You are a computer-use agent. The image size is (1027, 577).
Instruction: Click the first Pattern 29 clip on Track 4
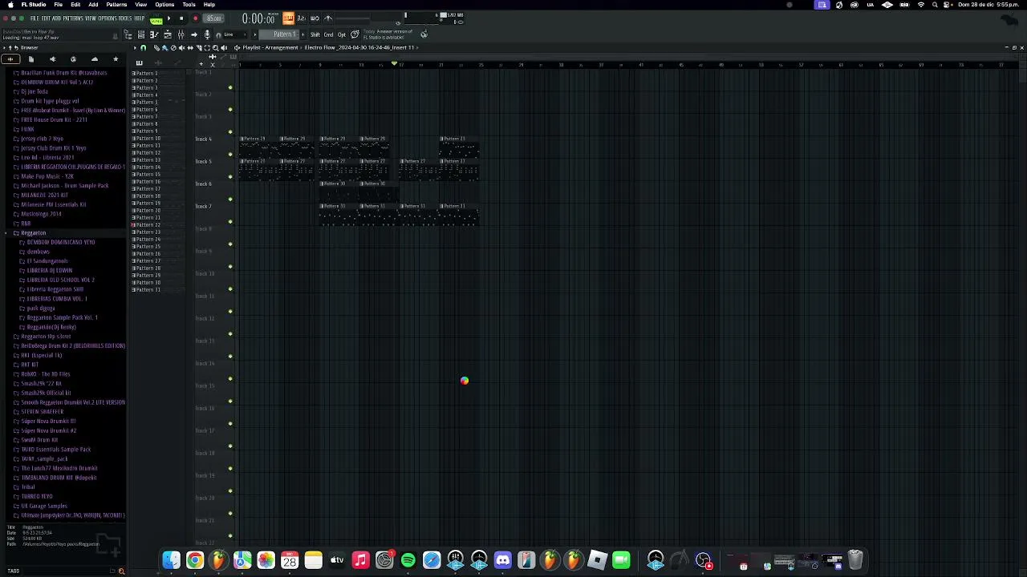click(x=258, y=147)
